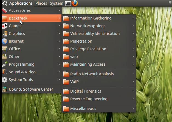Expand the Office submenu arrow
This screenshot has width=172, height=122.
pos(59,49)
